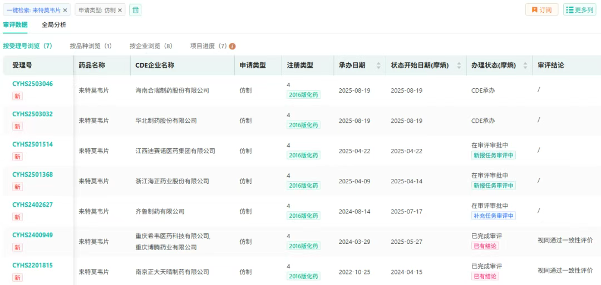The height and width of the screenshot is (285, 601).
Task: Sort by 承办日期 column arrows
Action: point(379,66)
